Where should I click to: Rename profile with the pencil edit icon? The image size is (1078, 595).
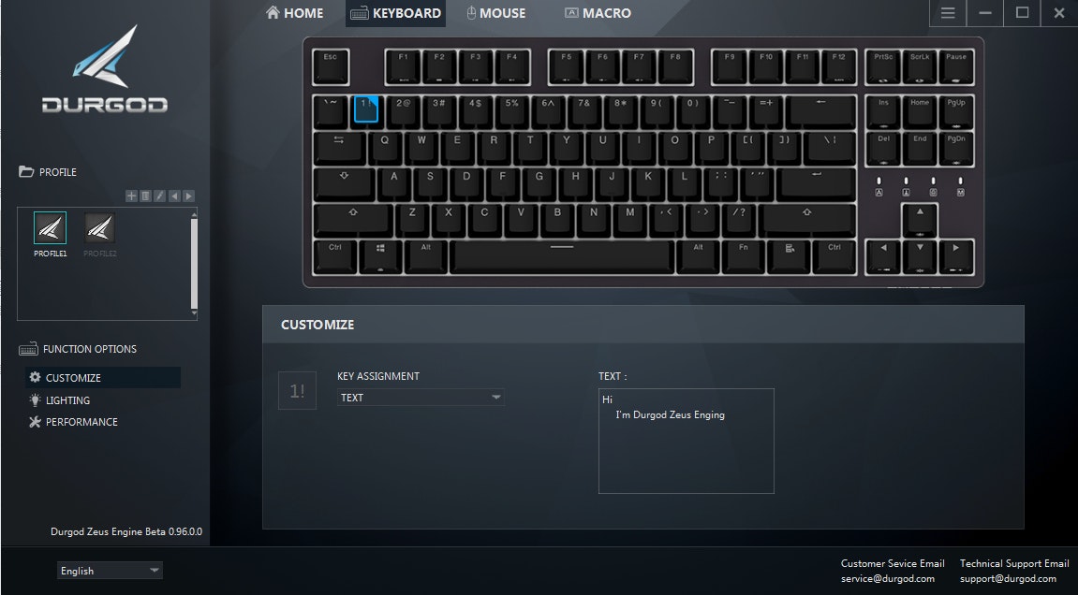[x=159, y=196]
